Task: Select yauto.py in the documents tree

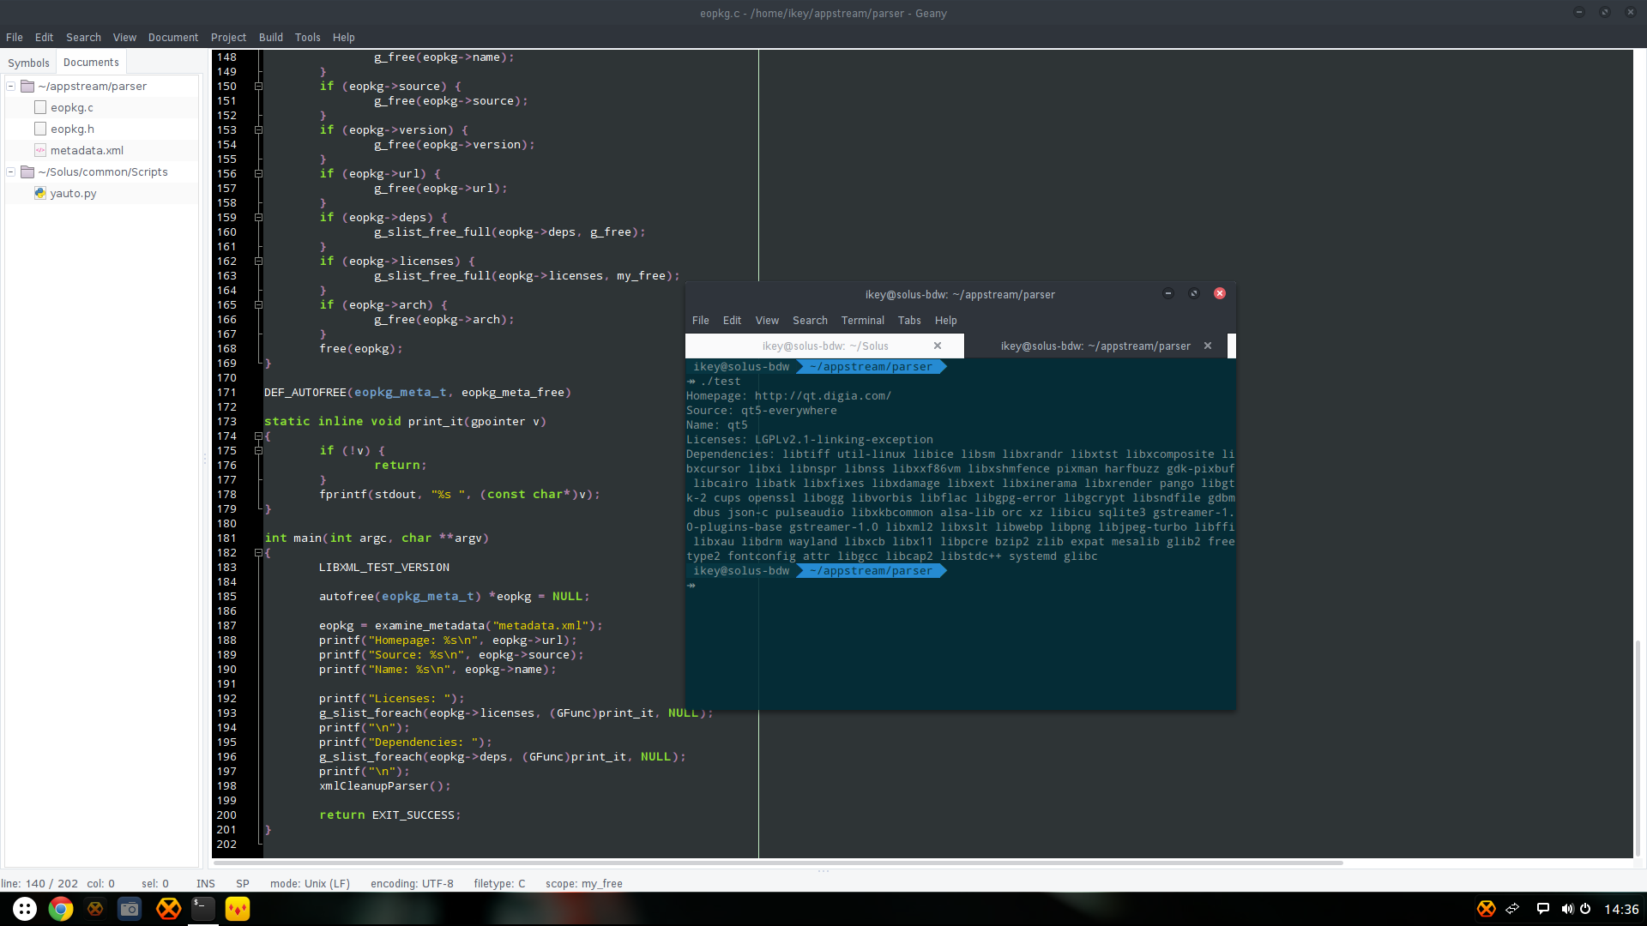Action: (73, 193)
